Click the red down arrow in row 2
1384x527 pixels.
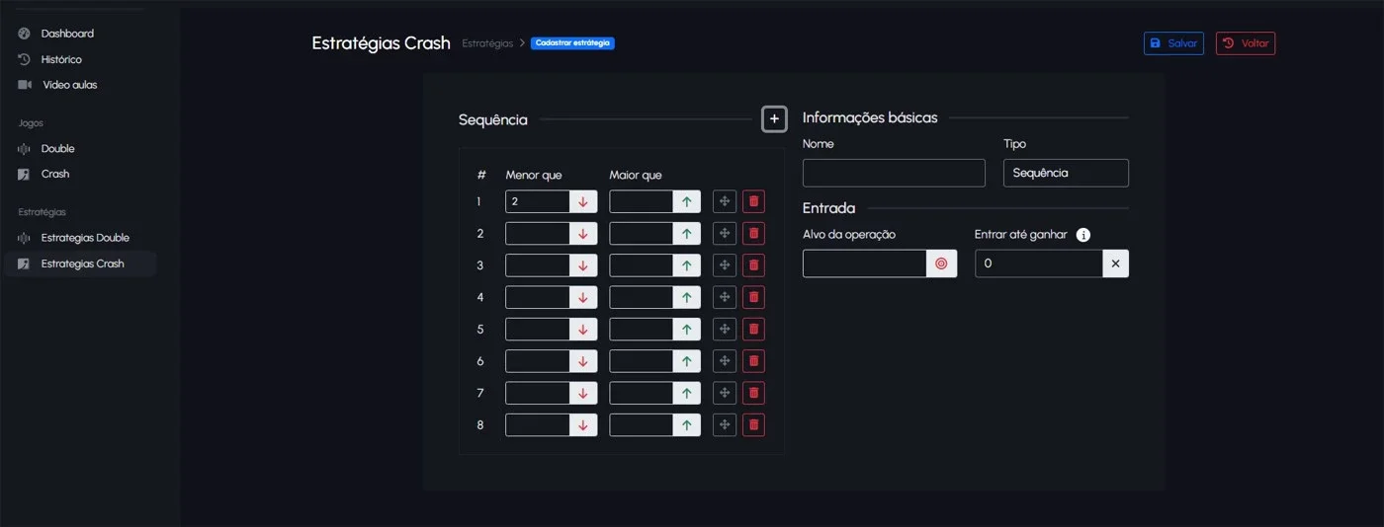click(x=583, y=234)
